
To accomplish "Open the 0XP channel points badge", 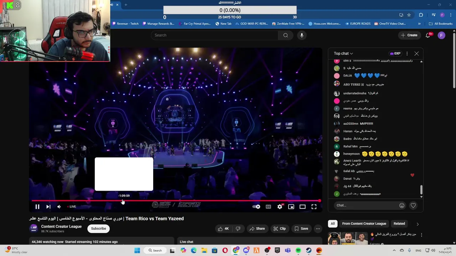I will [395, 53].
